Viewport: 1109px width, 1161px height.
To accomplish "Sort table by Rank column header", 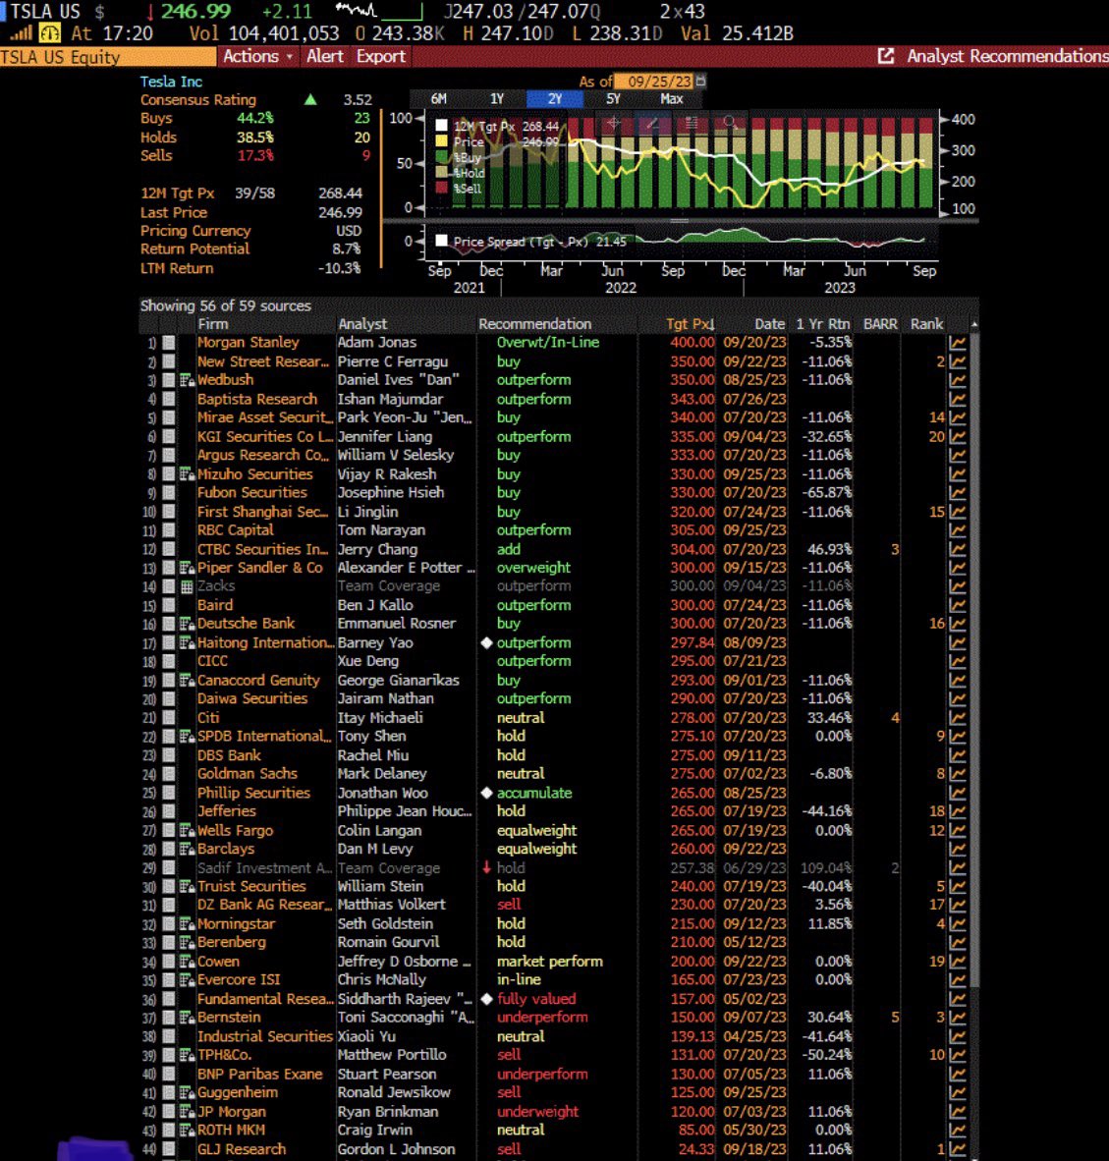I will 926,323.
